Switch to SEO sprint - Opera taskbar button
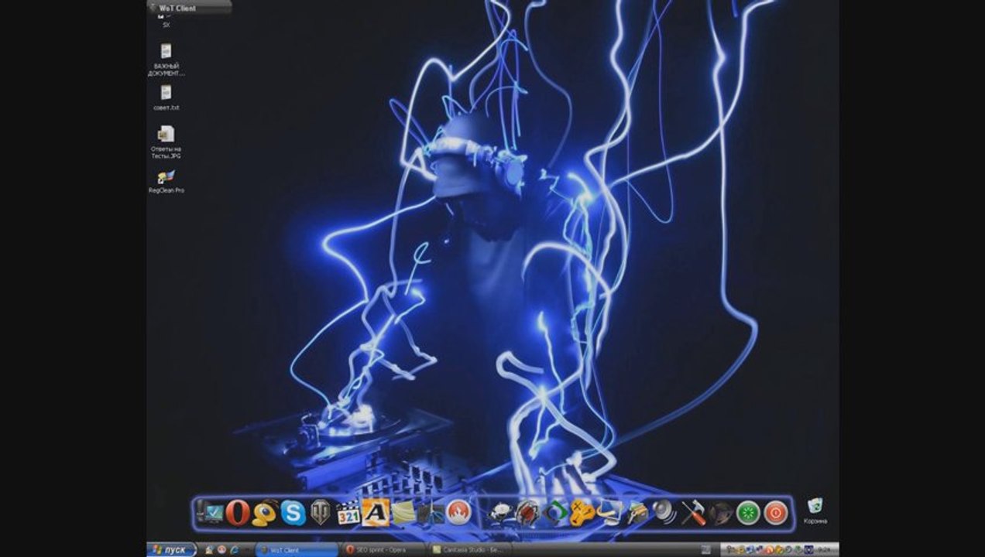985x557 pixels. tap(383, 550)
